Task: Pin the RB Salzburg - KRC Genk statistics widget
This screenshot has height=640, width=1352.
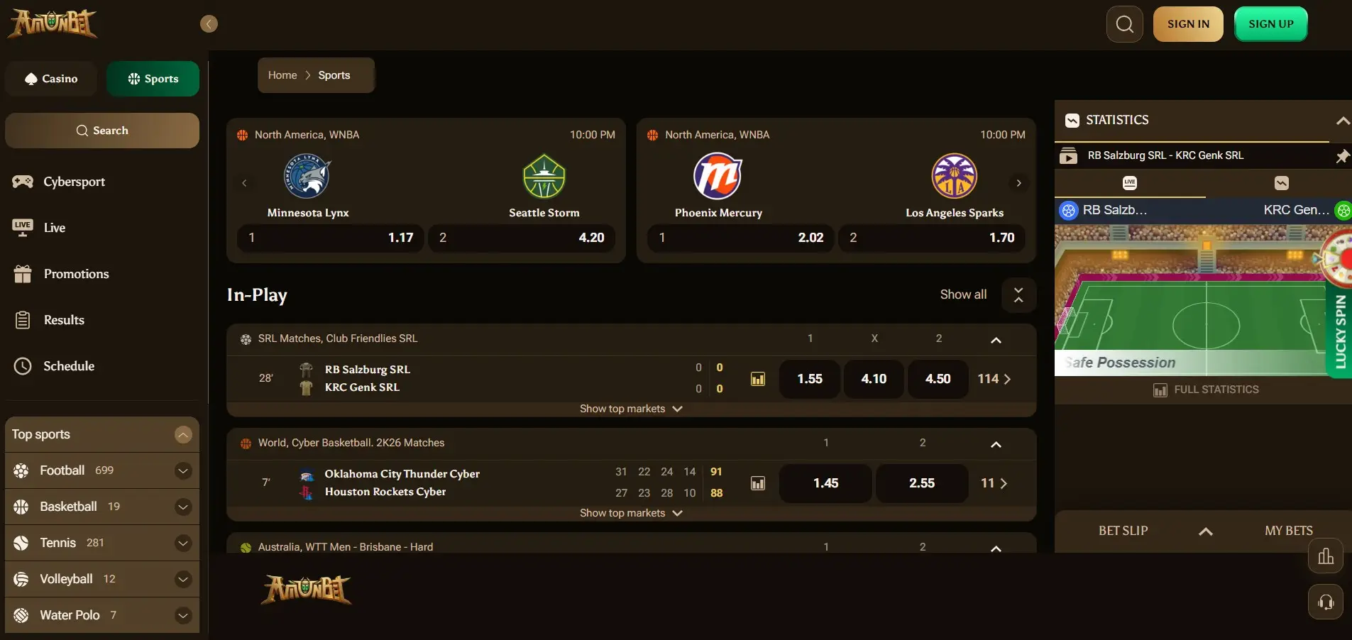Action: click(1342, 156)
